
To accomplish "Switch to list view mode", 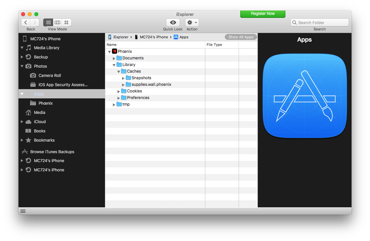I will (48, 22).
